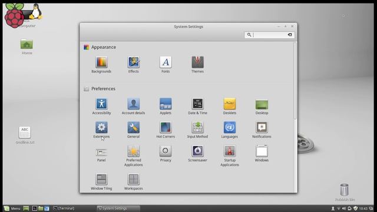Click the clock showing 10:43
The width and height of the screenshot is (377, 212).
coord(363,208)
